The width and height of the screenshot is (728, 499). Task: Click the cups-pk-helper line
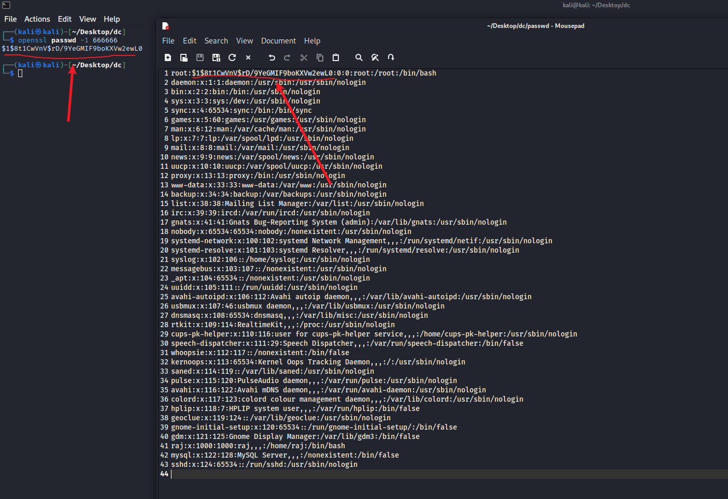pos(374,334)
